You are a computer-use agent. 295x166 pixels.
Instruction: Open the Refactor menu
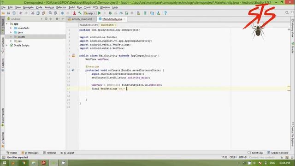[x=61, y=7]
